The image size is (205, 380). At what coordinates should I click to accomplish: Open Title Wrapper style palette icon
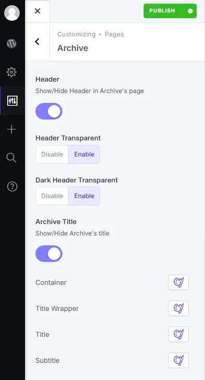pos(178,308)
